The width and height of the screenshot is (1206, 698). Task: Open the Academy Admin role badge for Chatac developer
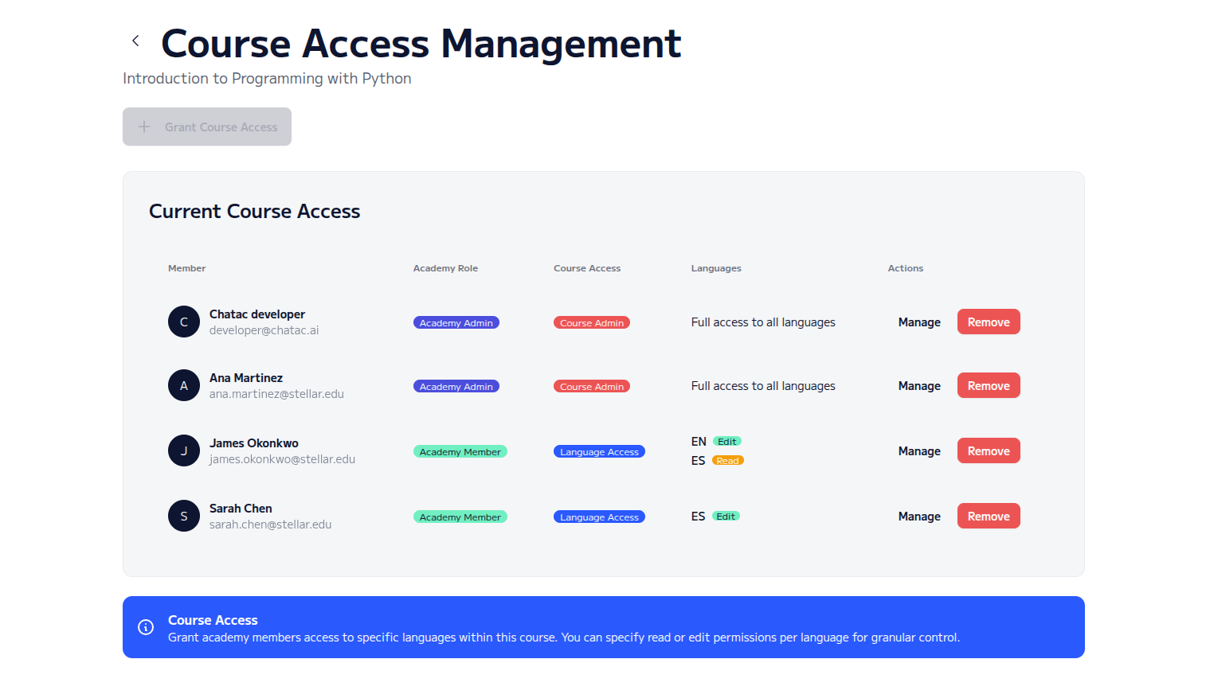pyautogui.click(x=456, y=322)
